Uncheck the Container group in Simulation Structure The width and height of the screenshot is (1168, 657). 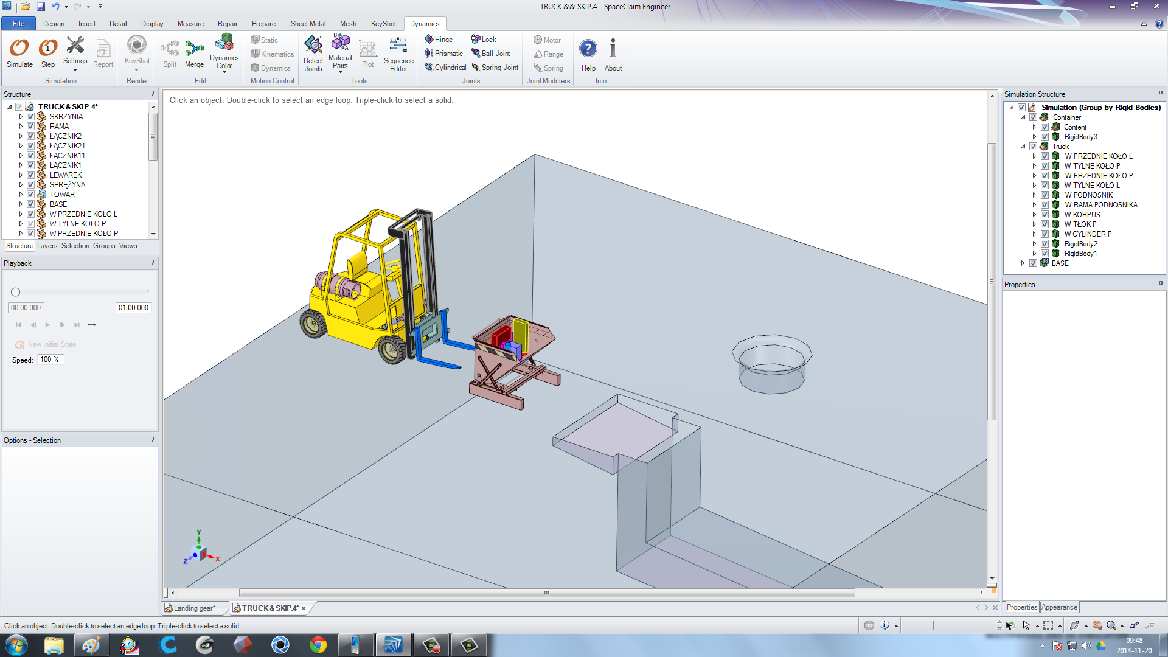(1033, 117)
